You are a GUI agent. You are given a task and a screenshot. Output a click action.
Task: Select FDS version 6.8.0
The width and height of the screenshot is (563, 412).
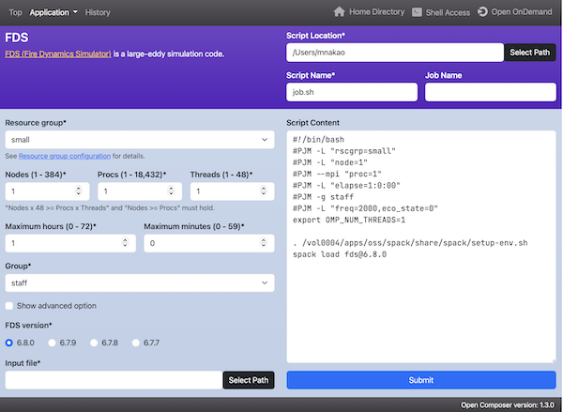9,343
